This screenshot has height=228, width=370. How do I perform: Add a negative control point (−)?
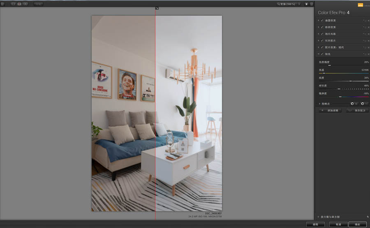364,104
